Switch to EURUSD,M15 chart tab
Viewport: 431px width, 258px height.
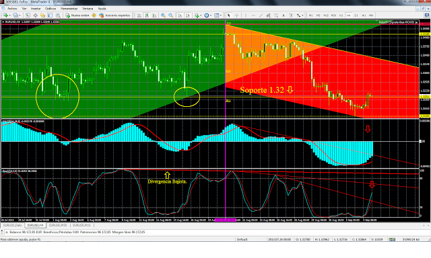[81, 225]
